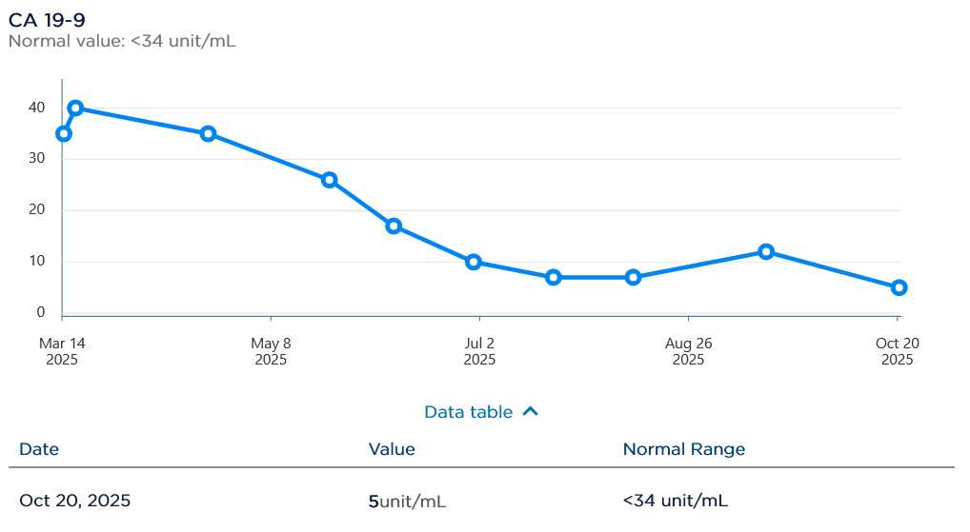
Task: Select the data point at value 17
Action: [394, 227]
